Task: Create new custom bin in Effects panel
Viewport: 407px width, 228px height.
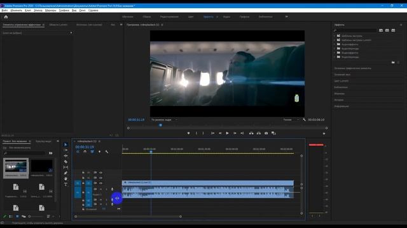Action: (x=393, y=62)
